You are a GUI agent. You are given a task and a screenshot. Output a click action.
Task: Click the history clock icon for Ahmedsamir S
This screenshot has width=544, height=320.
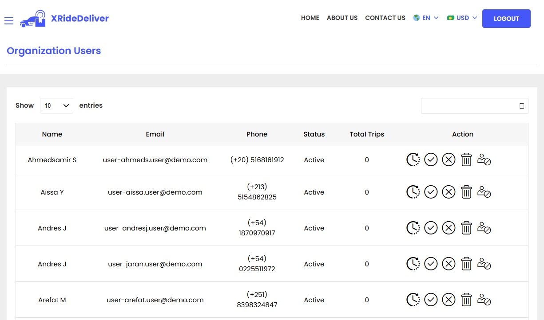pyautogui.click(x=413, y=160)
